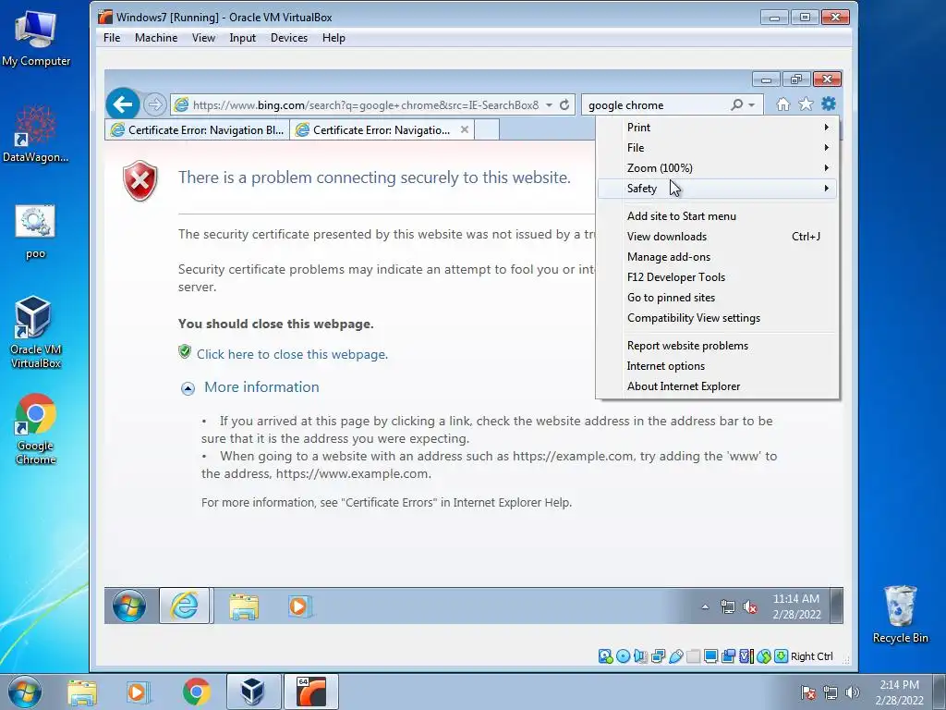Click the host Action Center flag icon

[x=807, y=692]
